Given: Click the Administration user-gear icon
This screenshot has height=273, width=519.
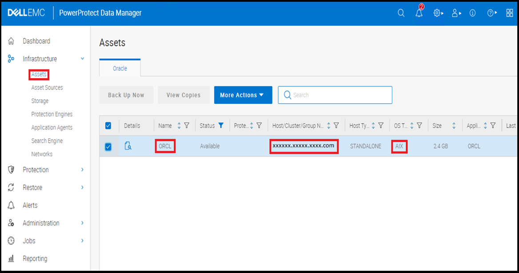Looking at the screenshot, I should (11, 223).
